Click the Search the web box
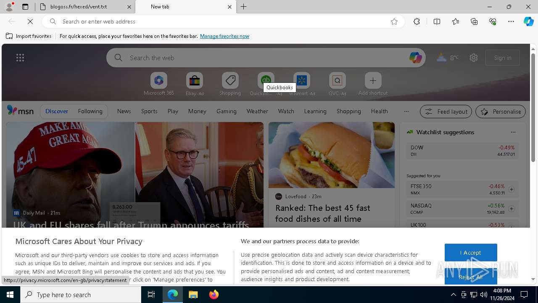 click(266, 58)
